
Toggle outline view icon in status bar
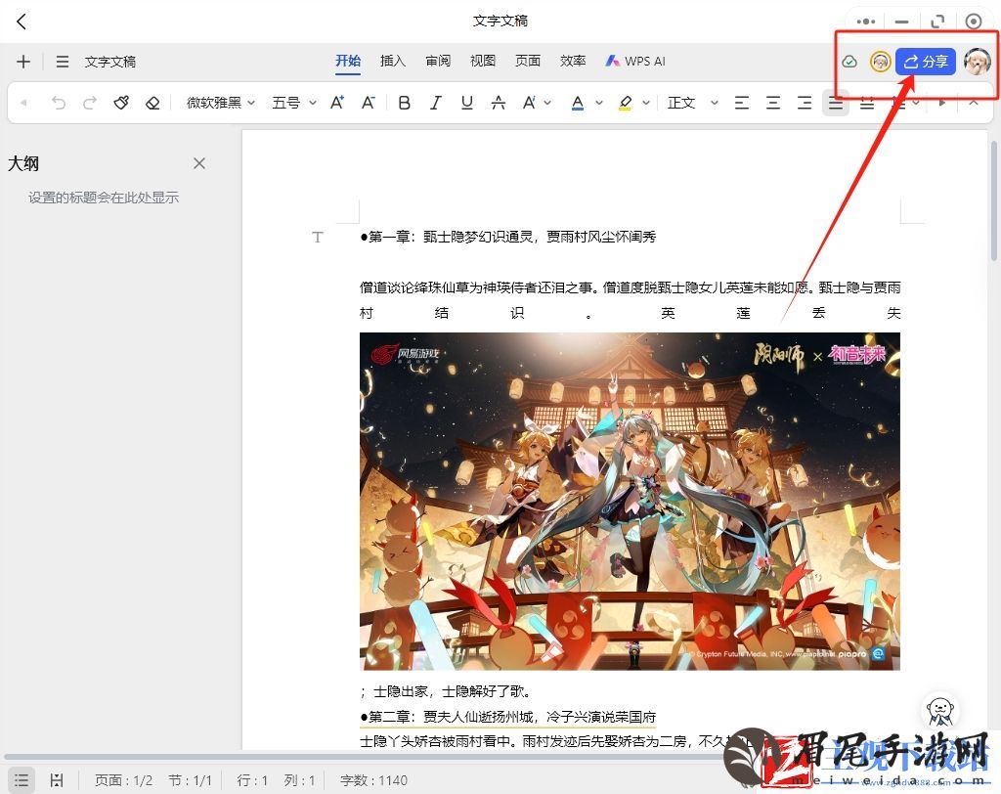tap(22, 780)
